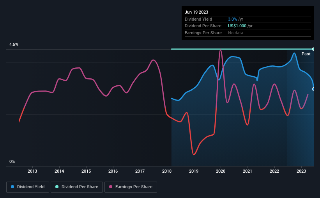Click the Earnings Per Share tooltip row label
320x198 pixels.
pyautogui.click(x=203, y=33)
